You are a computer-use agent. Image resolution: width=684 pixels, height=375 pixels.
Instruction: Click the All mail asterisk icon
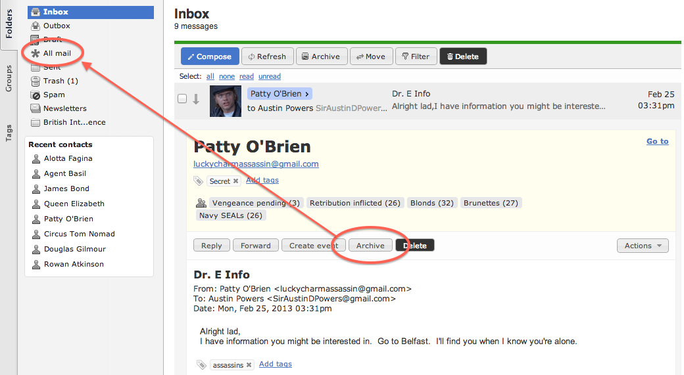coord(36,53)
